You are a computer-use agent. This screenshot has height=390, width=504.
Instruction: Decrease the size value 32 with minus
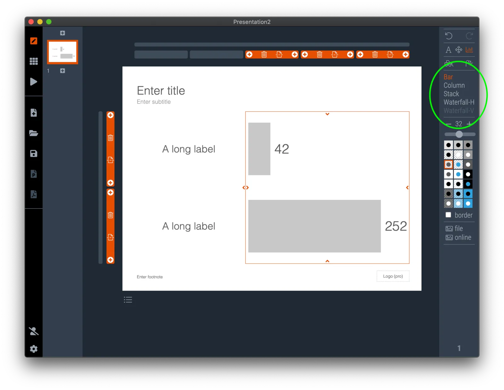(x=449, y=124)
